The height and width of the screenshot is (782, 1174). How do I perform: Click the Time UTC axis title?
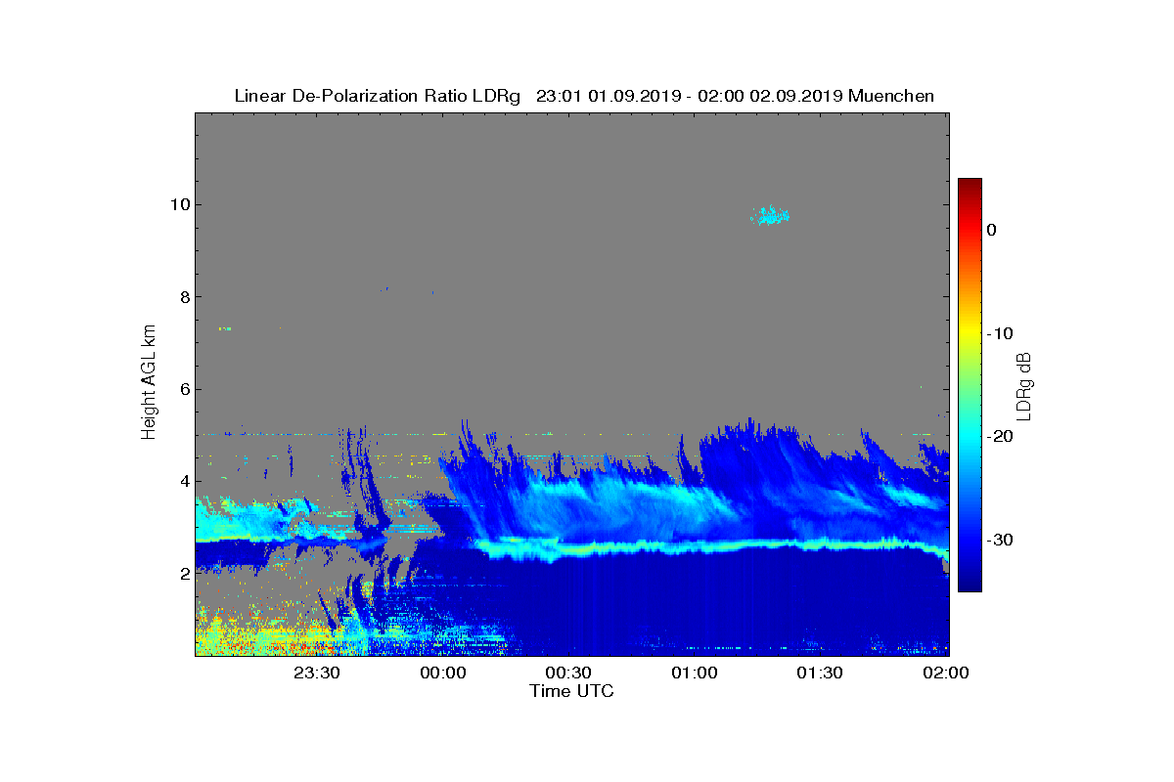(572, 691)
